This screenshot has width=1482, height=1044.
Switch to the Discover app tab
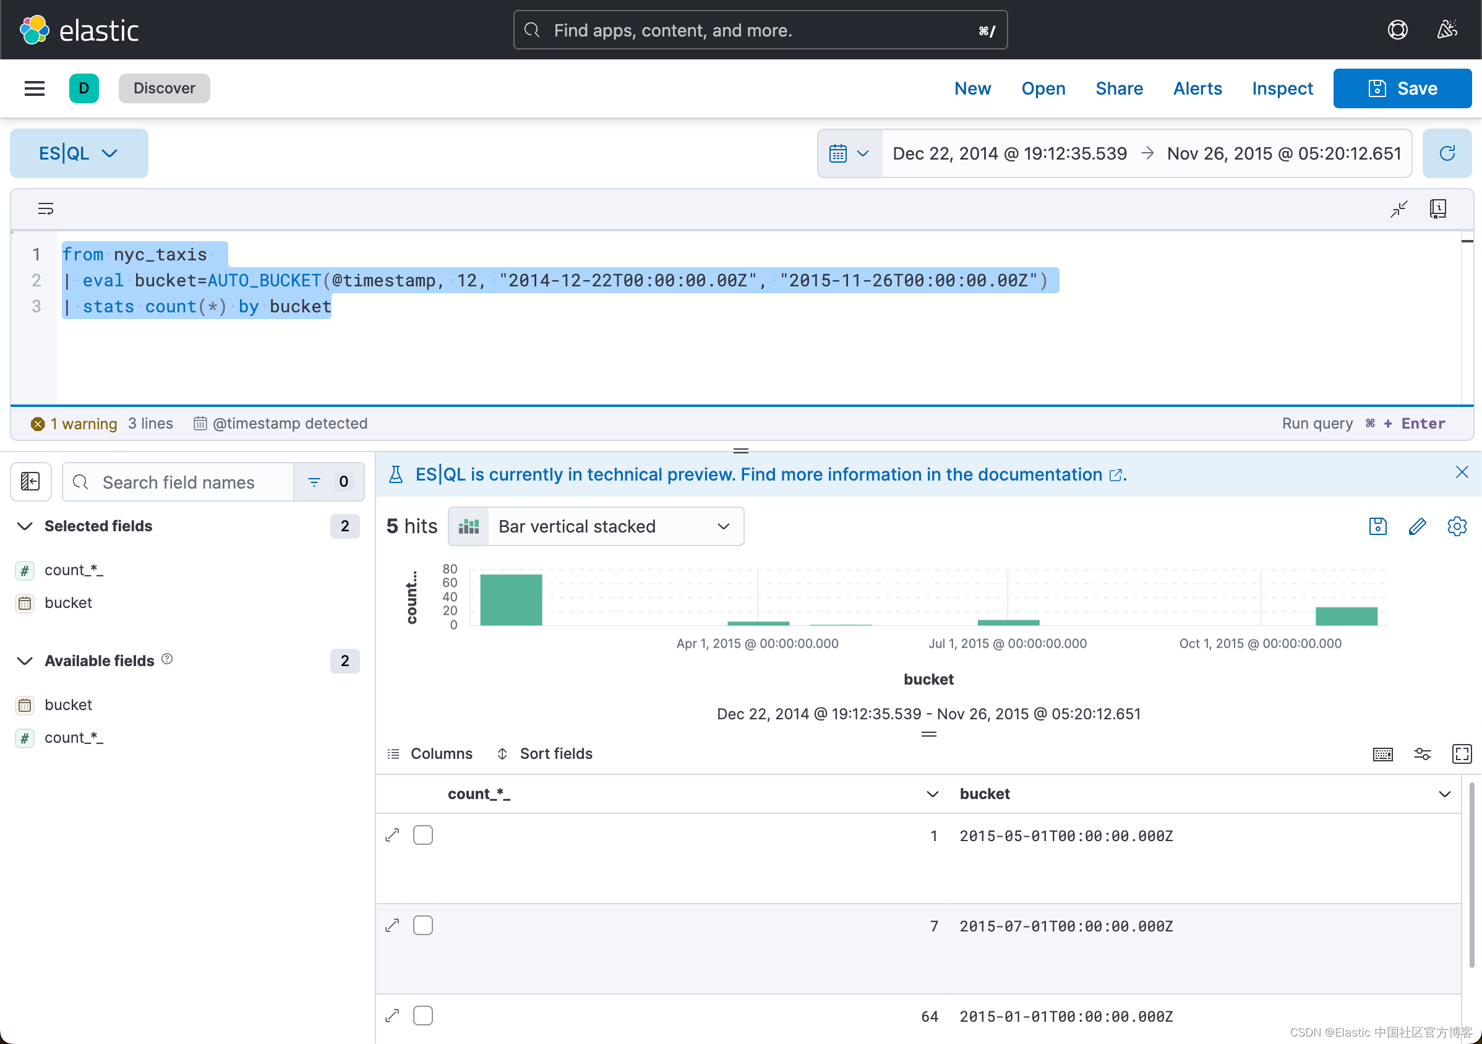(164, 88)
